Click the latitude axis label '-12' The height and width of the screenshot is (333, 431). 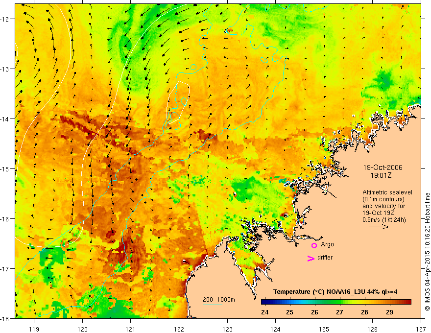pos(5,19)
